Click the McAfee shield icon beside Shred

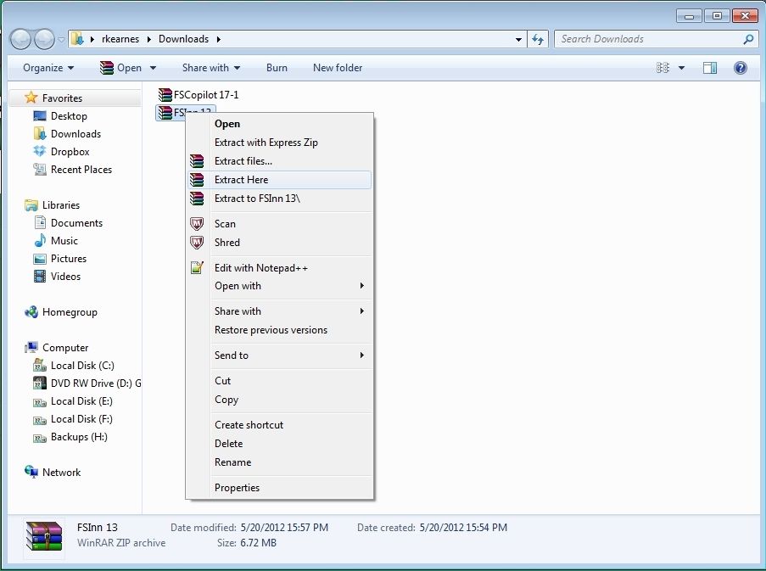pos(197,243)
